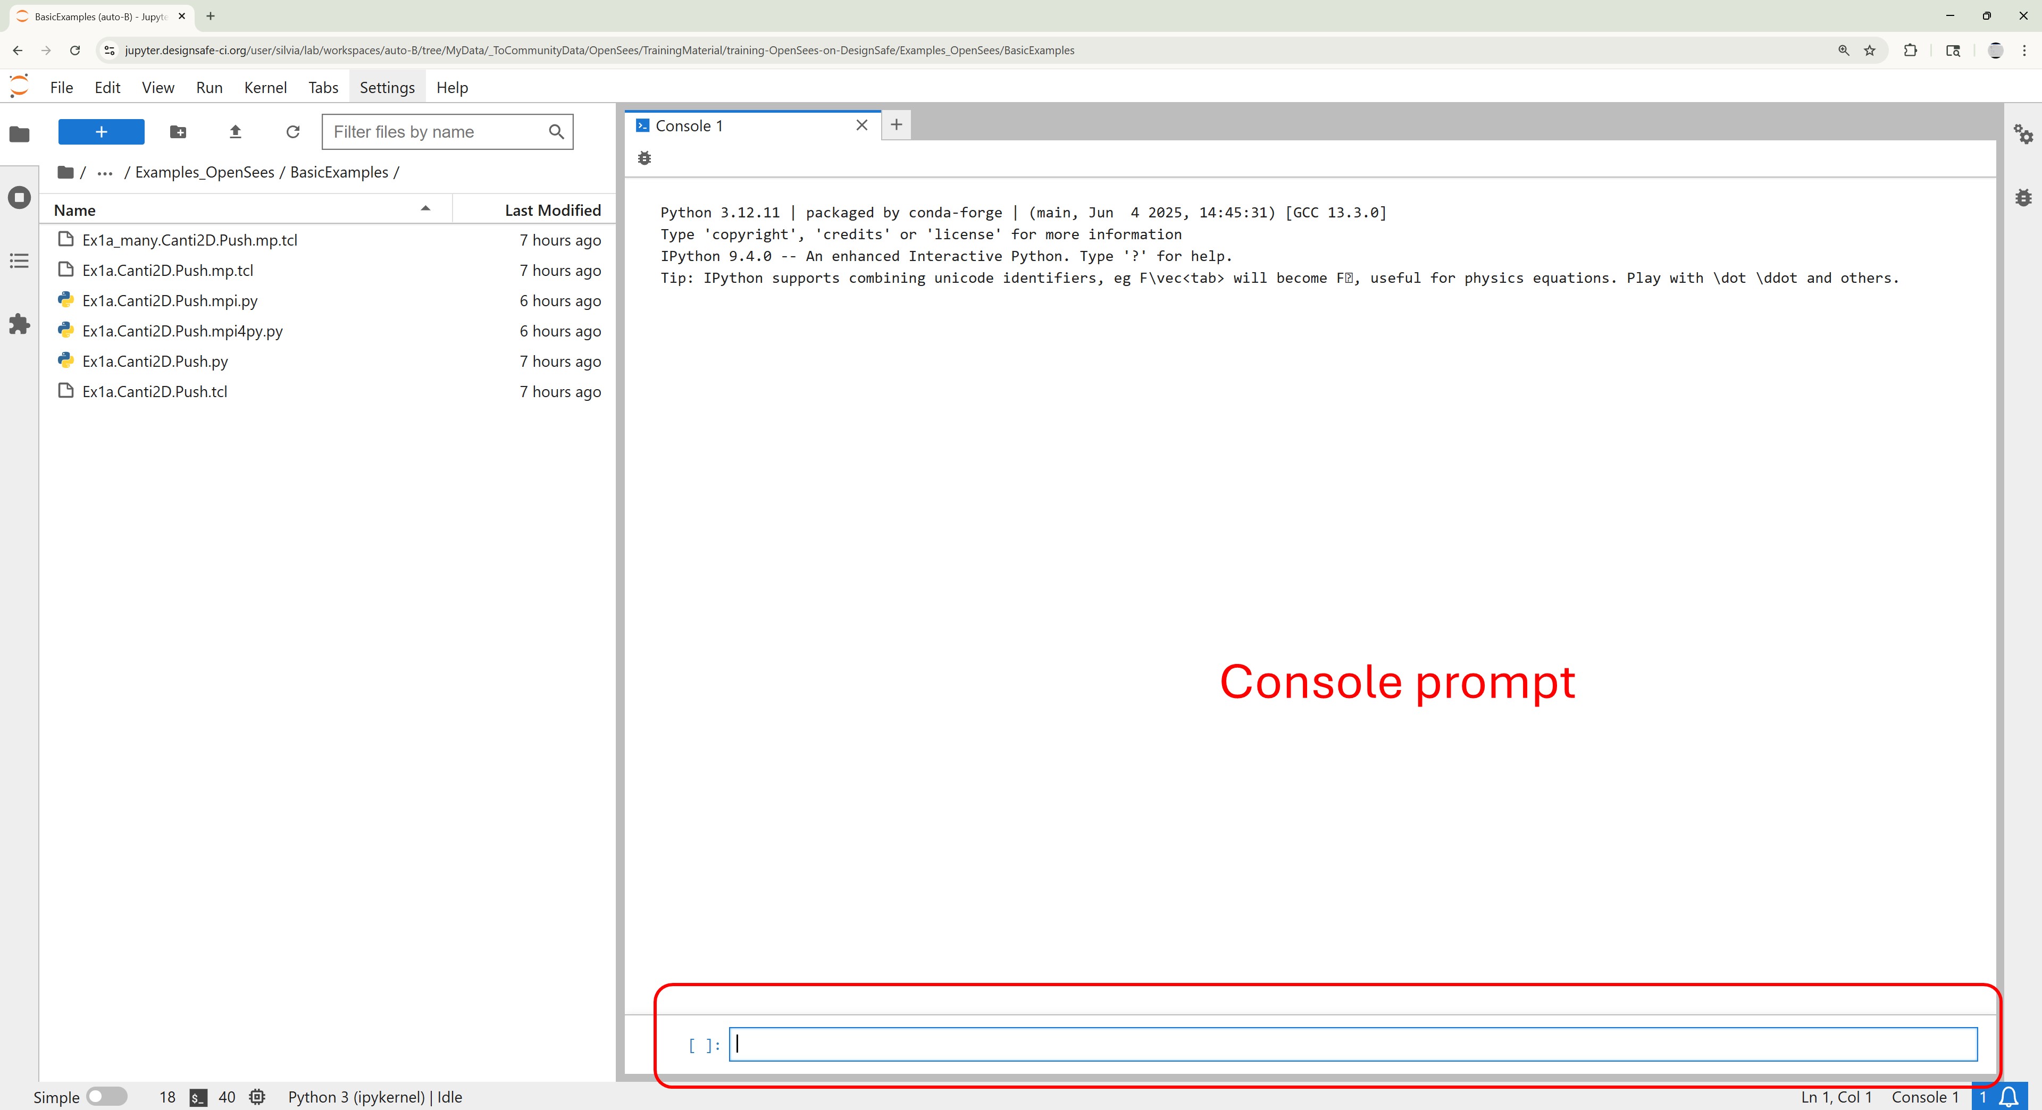The height and width of the screenshot is (1110, 2042).
Task: Open Ex1a.Canti2D.Push.py file
Action: pos(155,361)
